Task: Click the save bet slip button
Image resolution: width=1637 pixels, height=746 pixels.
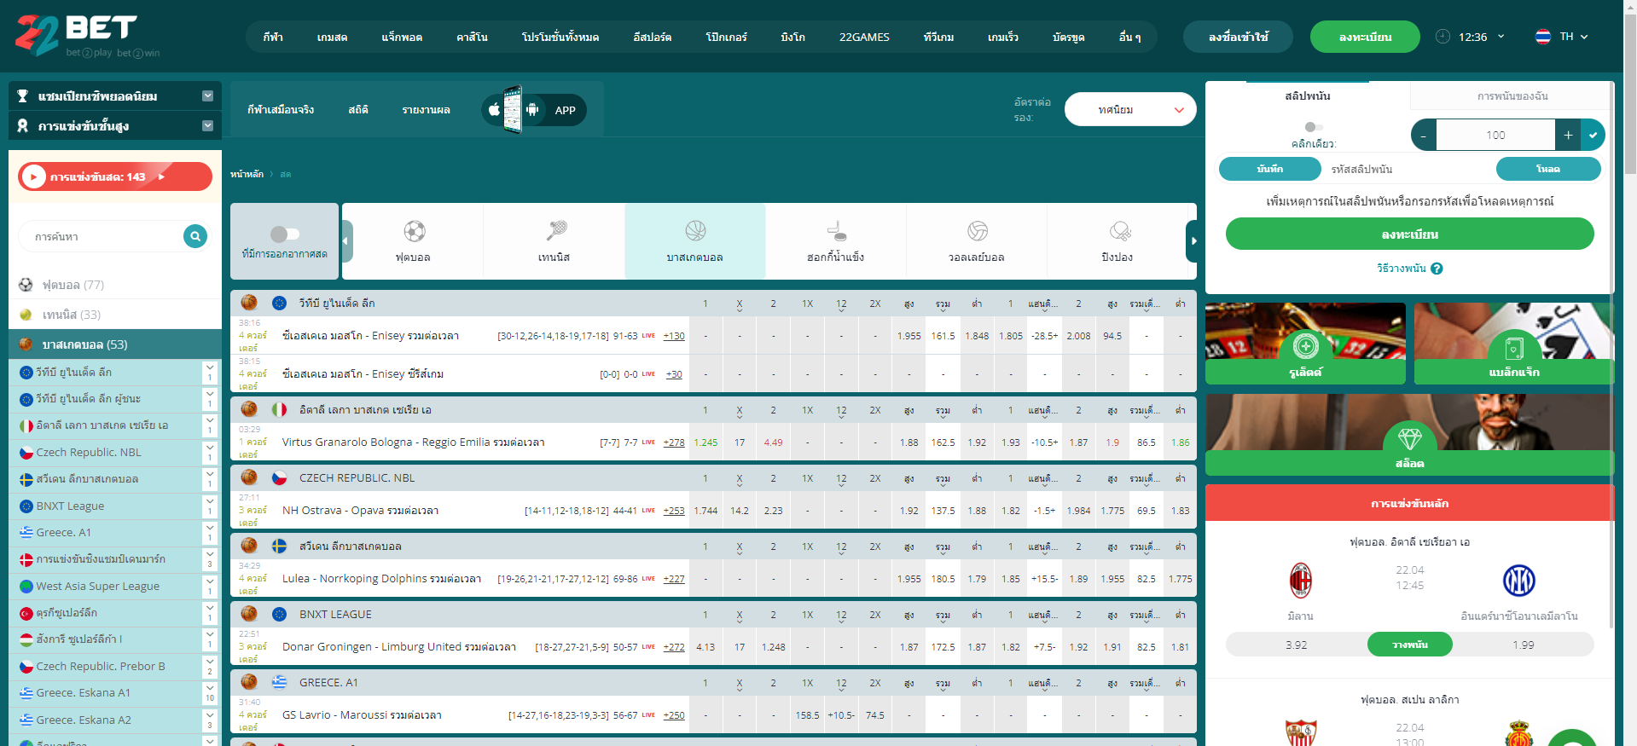Action: click(x=1270, y=169)
